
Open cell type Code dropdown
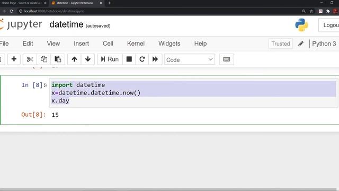190,59
